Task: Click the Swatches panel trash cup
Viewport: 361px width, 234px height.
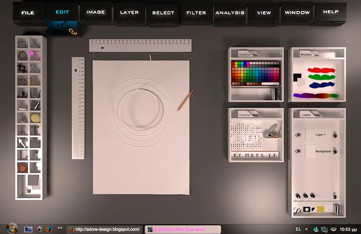Action: point(275,94)
